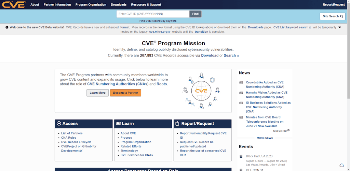350x171 pixels.
Task: Click the CVE logo in header
Action: [x=14, y=4]
